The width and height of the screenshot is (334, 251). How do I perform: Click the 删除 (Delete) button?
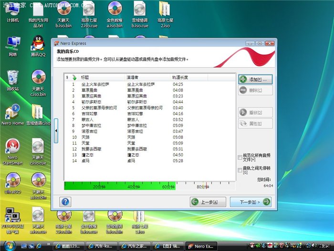click(x=255, y=90)
